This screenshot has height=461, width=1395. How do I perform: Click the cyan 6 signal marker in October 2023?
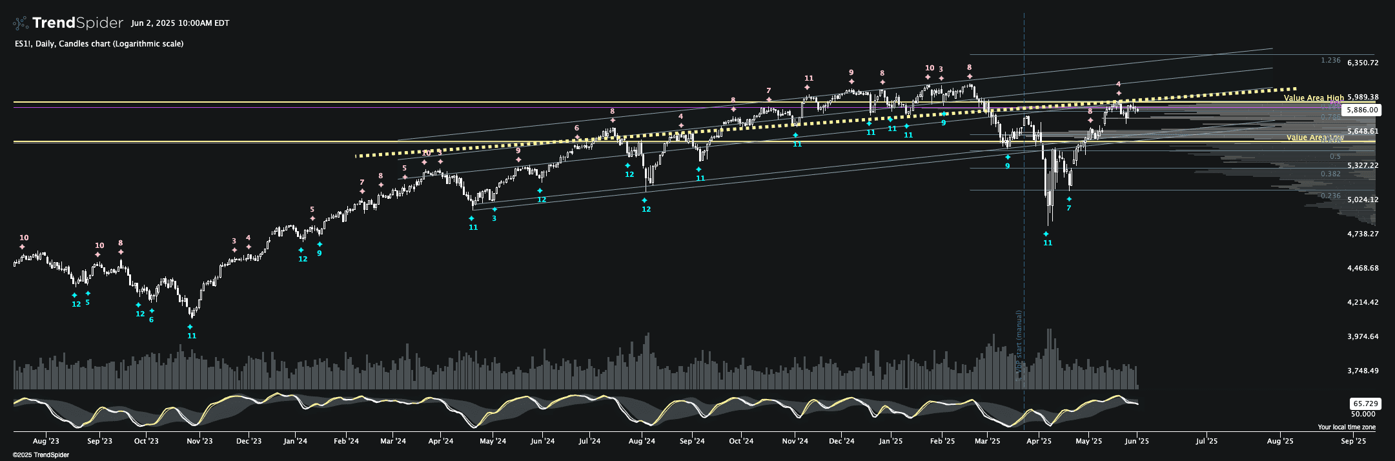click(152, 316)
